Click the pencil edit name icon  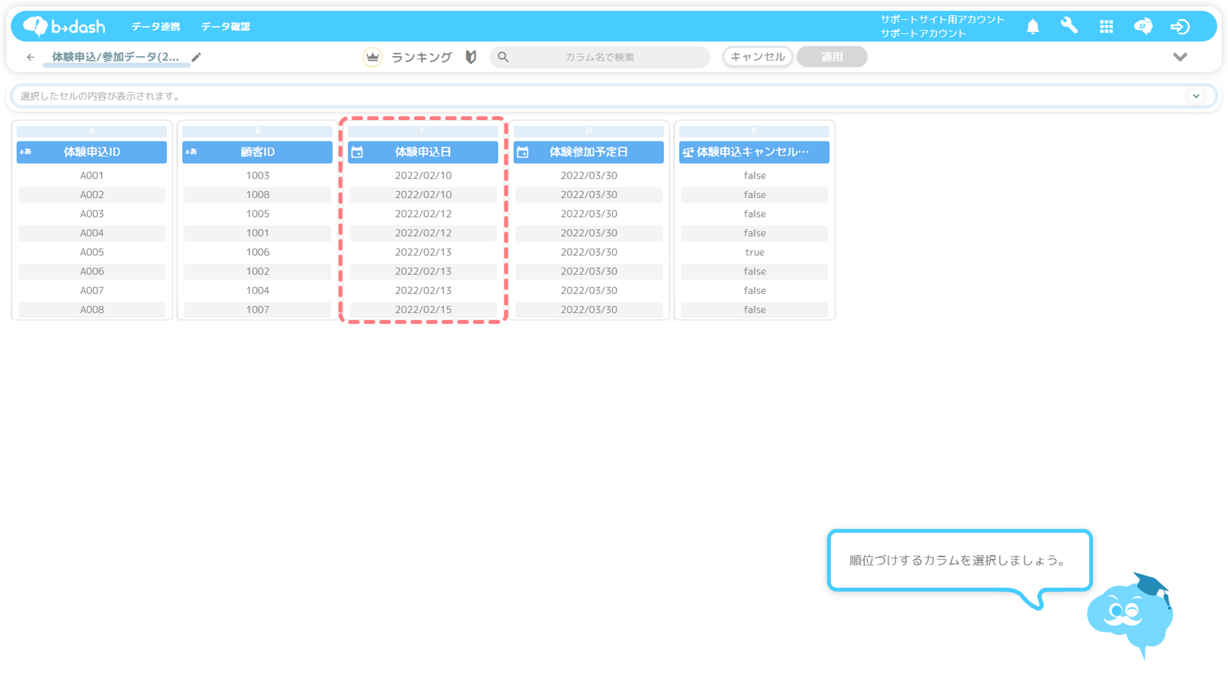196,57
